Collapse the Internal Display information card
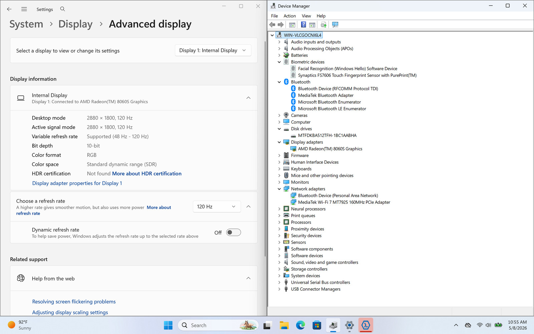Viewport: 534px width, 334px height. point(248,98)
